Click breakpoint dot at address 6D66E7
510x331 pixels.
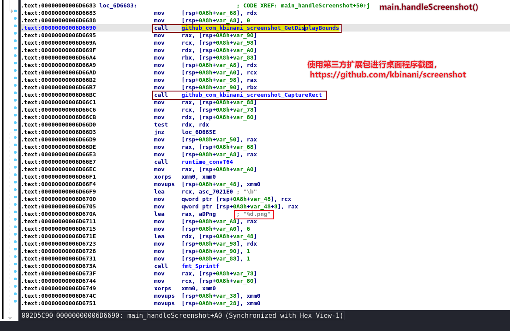click(x=16, y=162)
